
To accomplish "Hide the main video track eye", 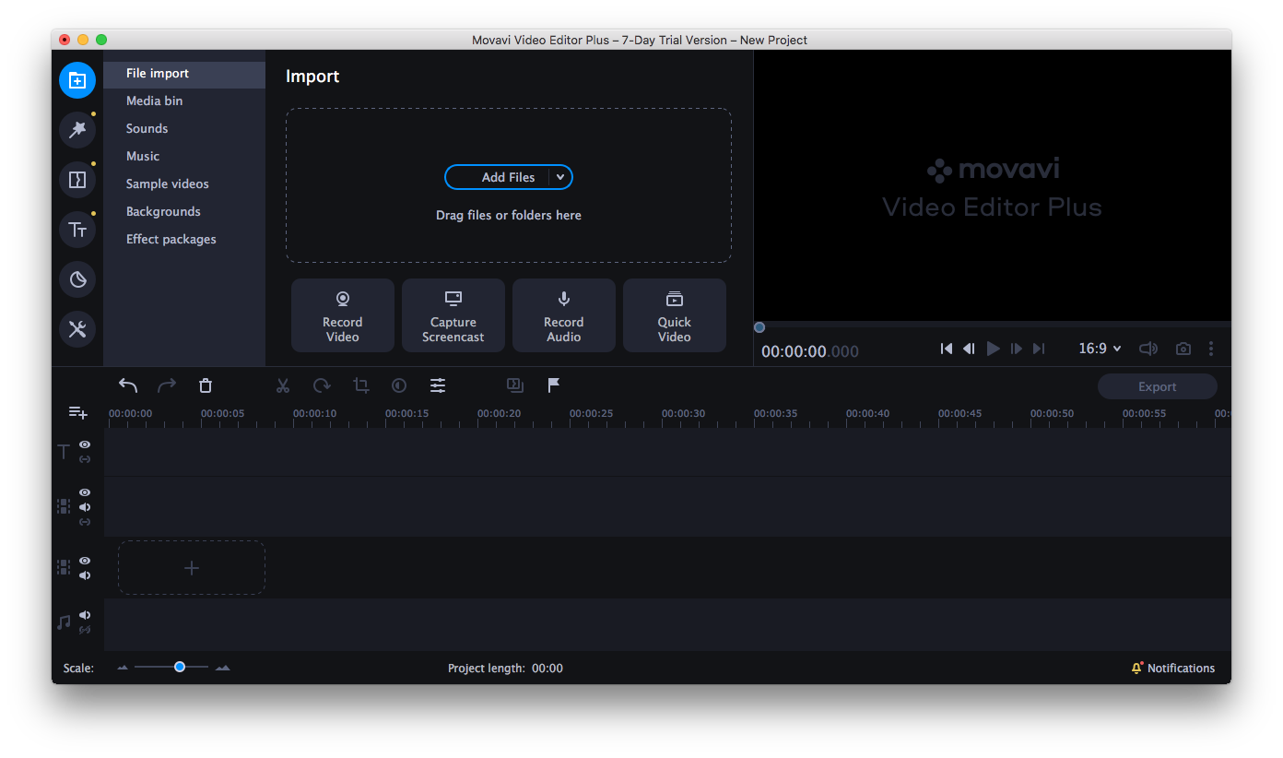I will click(85, 561).
